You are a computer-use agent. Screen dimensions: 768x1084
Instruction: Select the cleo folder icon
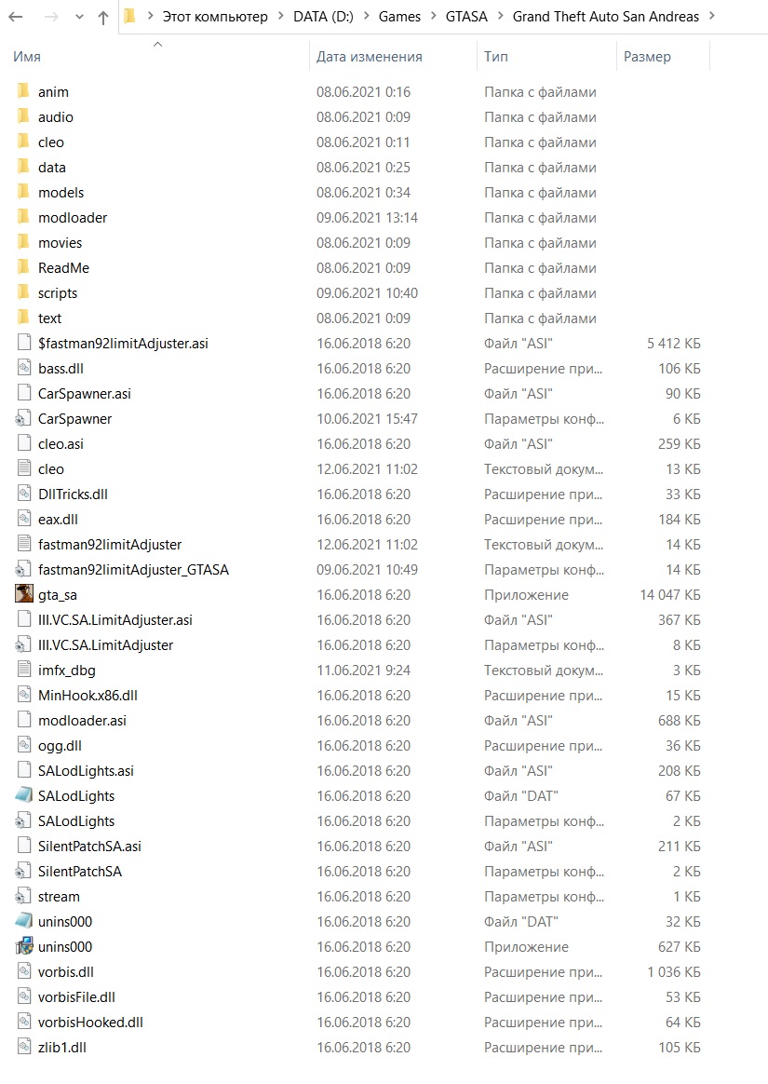click(23, 142)
